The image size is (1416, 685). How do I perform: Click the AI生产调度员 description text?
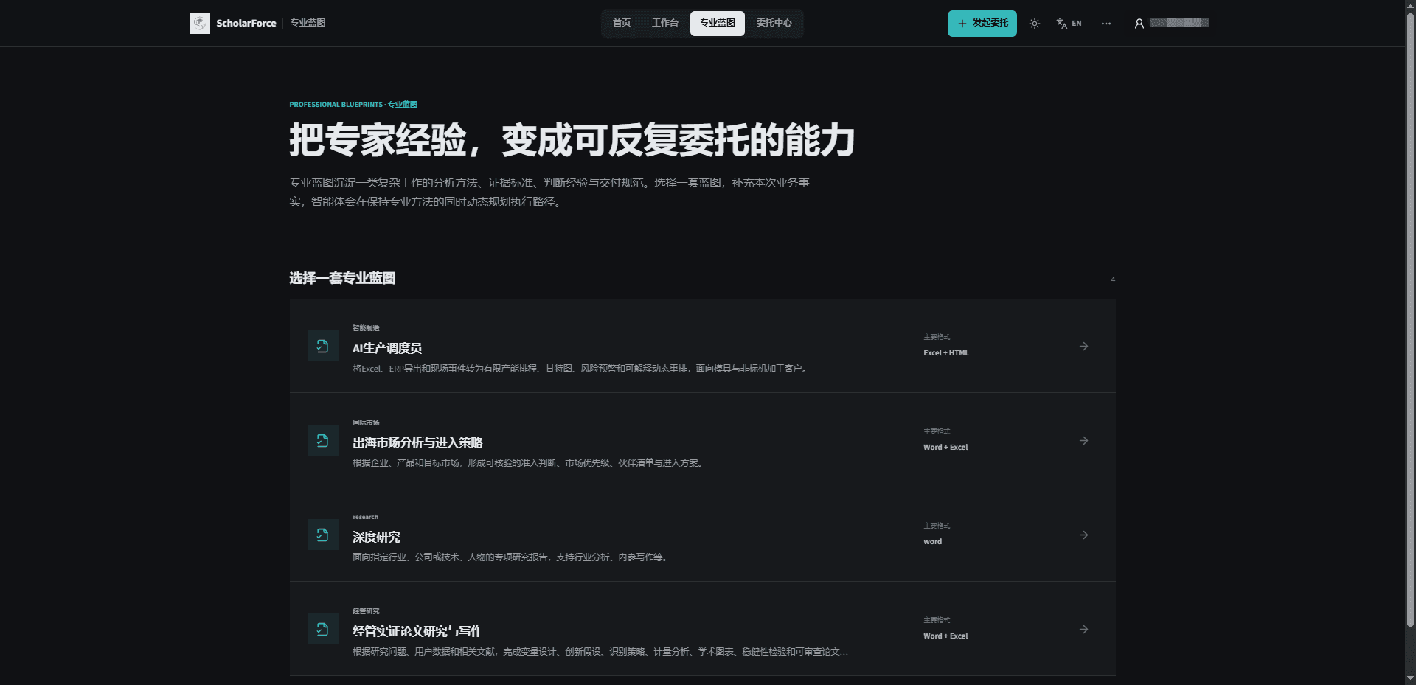(581, 369)
